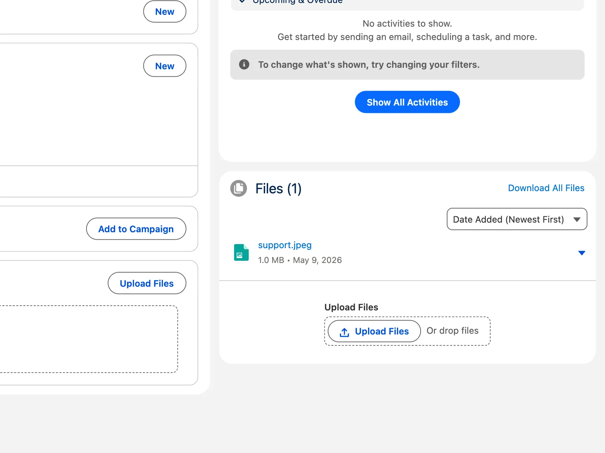Open the support.jpeg file link
605x453 pixels.
pos(285,245)
